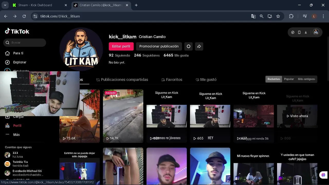The width and height of the screenshot is (329, 185).
Task: Open the video 'Y ustedes en que toman cafe?'
Action: (297, 166)
